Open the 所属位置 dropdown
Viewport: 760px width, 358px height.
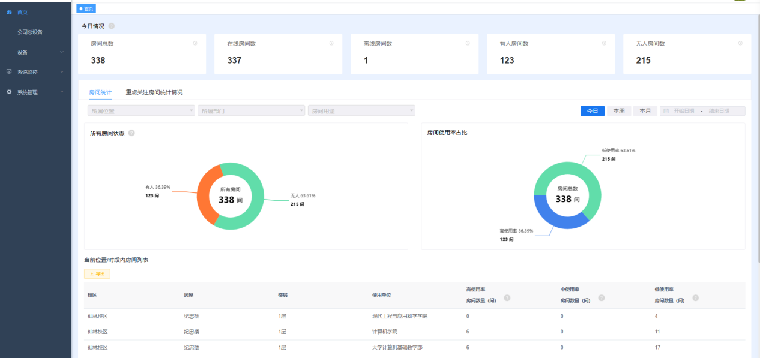[141, 111]
